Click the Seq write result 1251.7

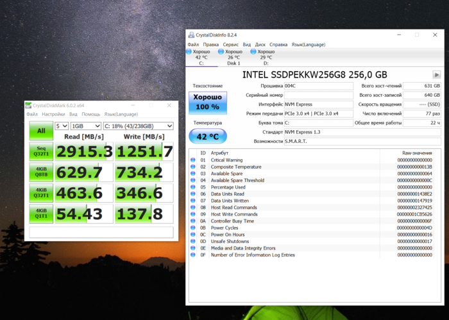coord(144,151)
